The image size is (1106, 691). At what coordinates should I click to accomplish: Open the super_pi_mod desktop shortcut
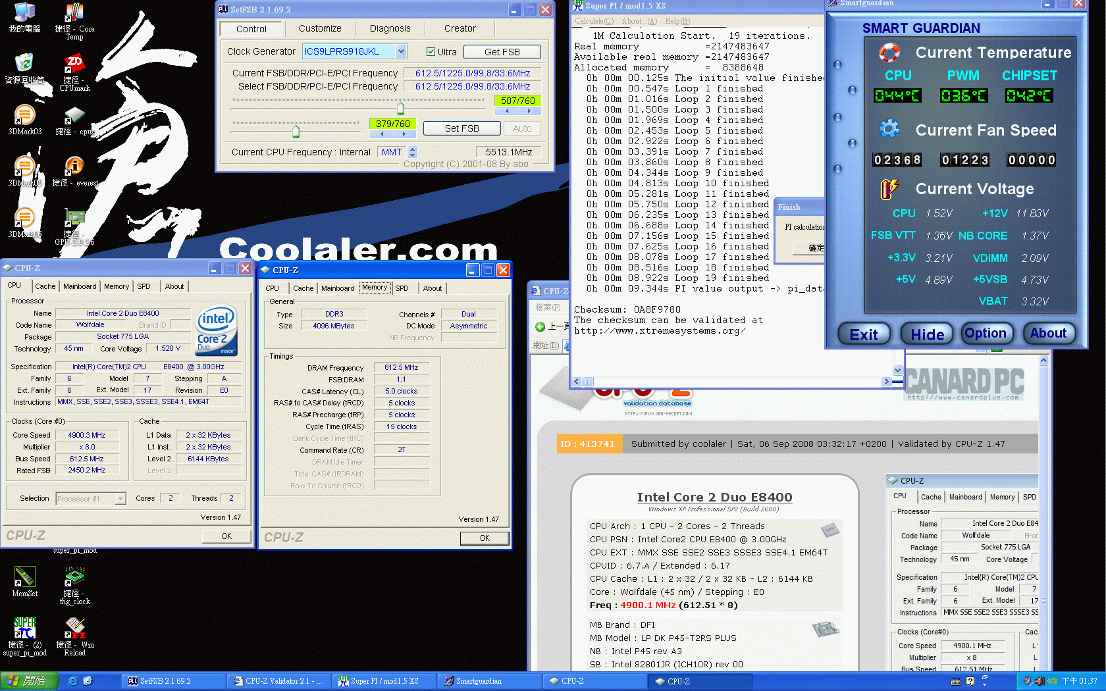(25, 637)
